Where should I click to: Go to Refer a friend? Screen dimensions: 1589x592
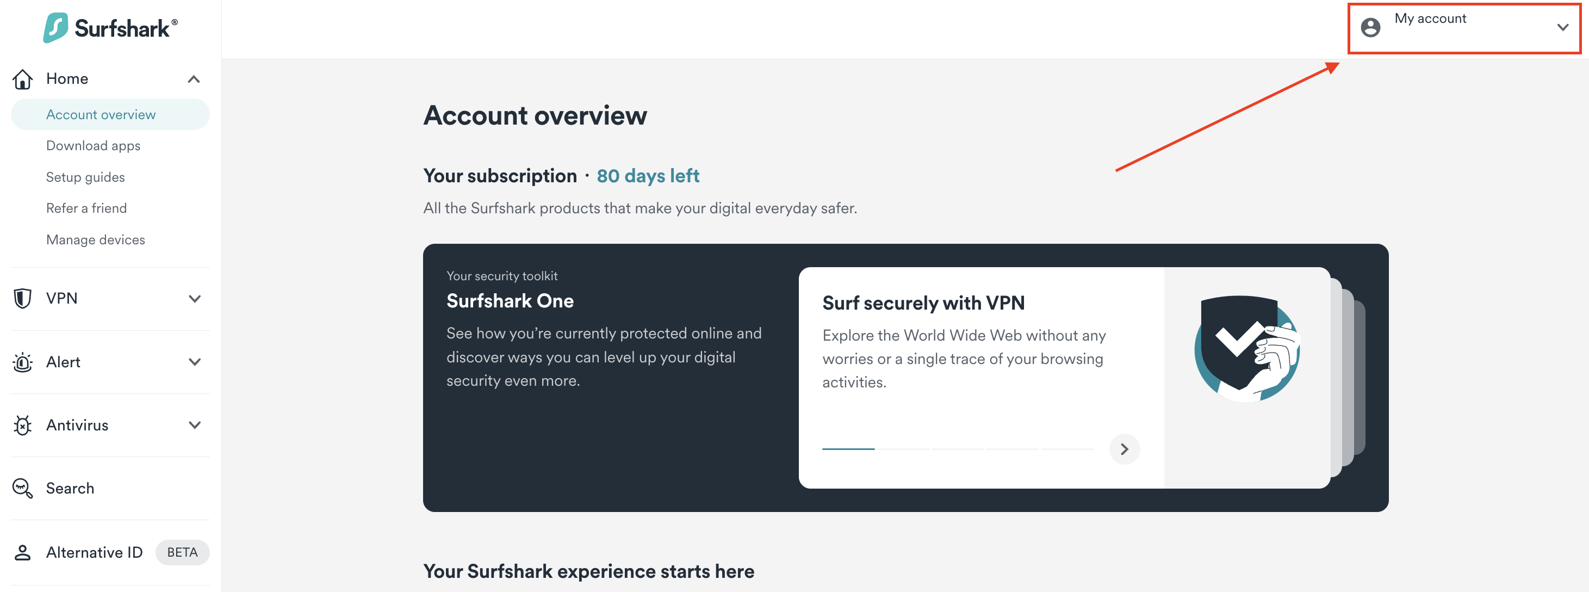(86, 208)
